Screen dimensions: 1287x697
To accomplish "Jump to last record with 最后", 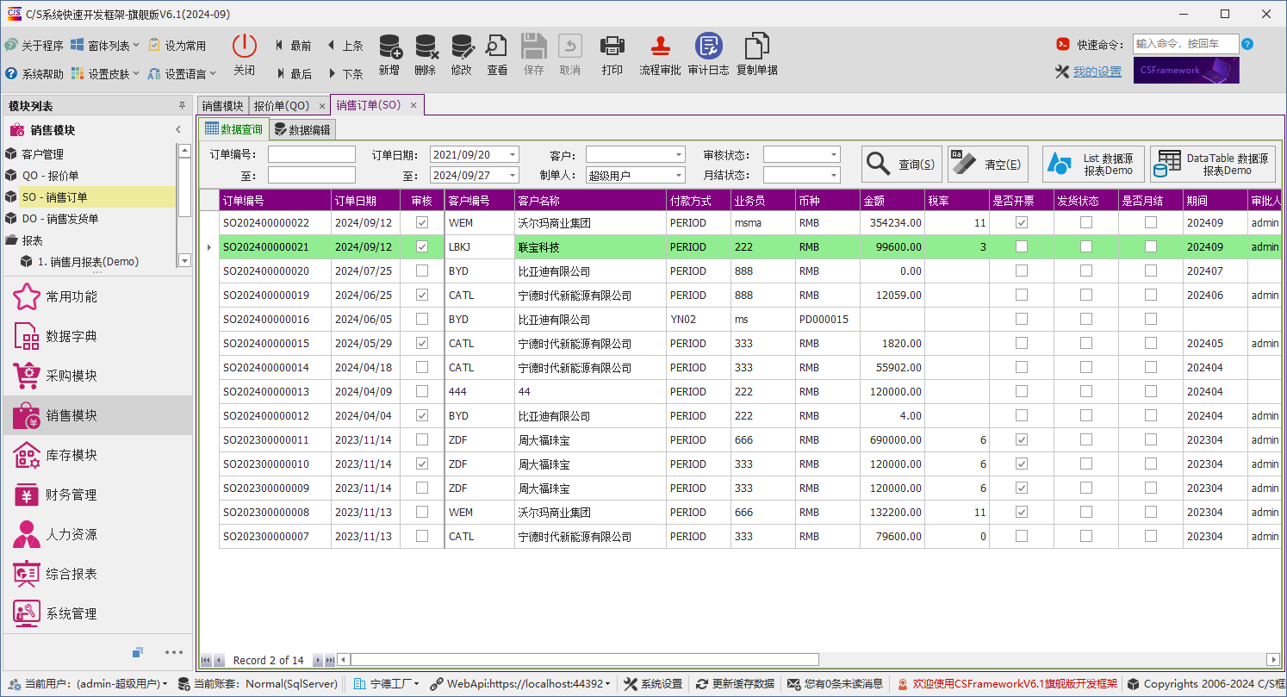I will click(x=293, y=74).
